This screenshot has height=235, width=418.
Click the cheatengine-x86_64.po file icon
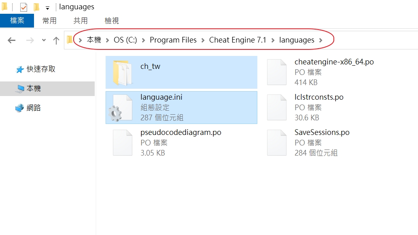pyautogui.click(x=277, y=72)
